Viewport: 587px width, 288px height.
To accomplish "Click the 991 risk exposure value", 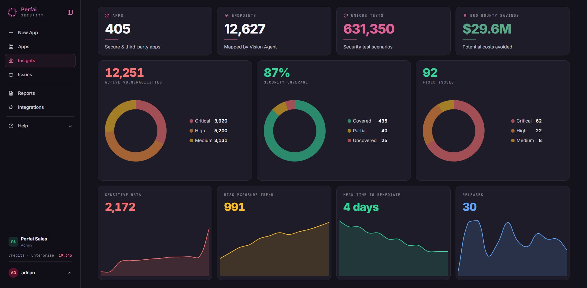I will (234, 207).
